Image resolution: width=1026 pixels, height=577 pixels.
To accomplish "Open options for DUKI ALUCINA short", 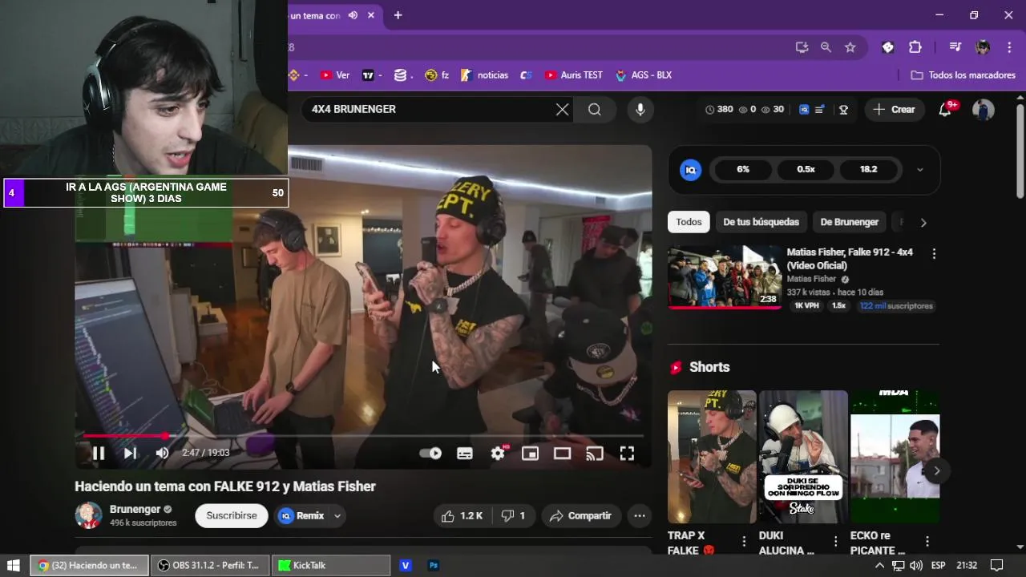I will click(x=836, y=542).
